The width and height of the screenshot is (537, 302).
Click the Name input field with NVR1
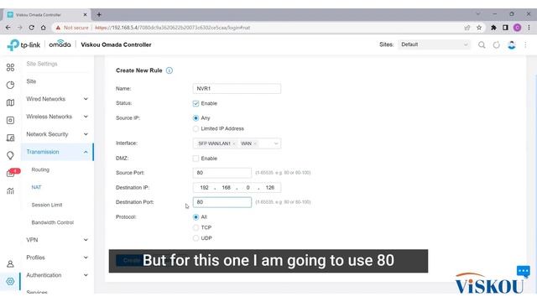click(x=237, y=88)
